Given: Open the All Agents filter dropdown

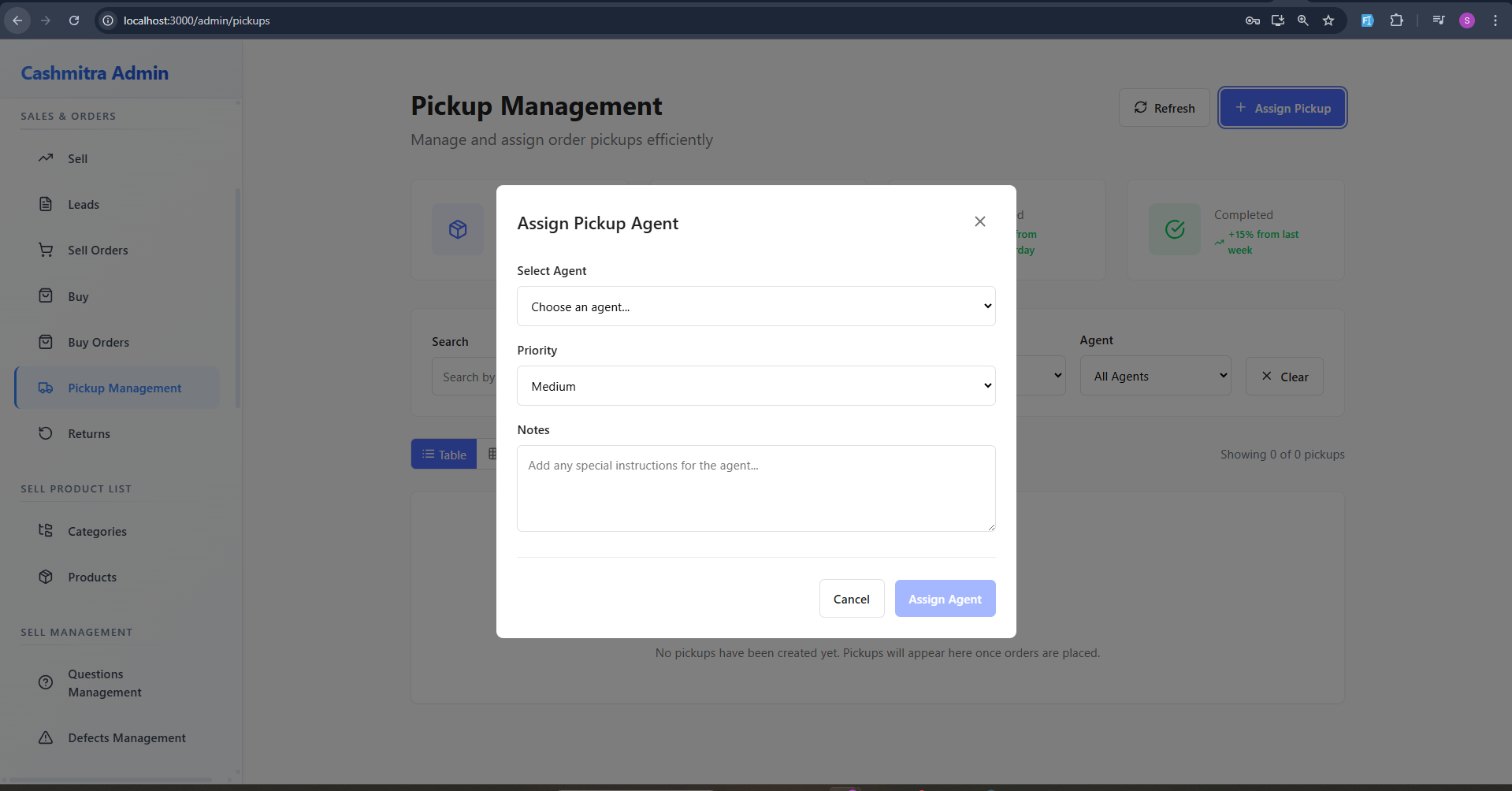Looking at the screenshot, I should (x=1154, y=376).
